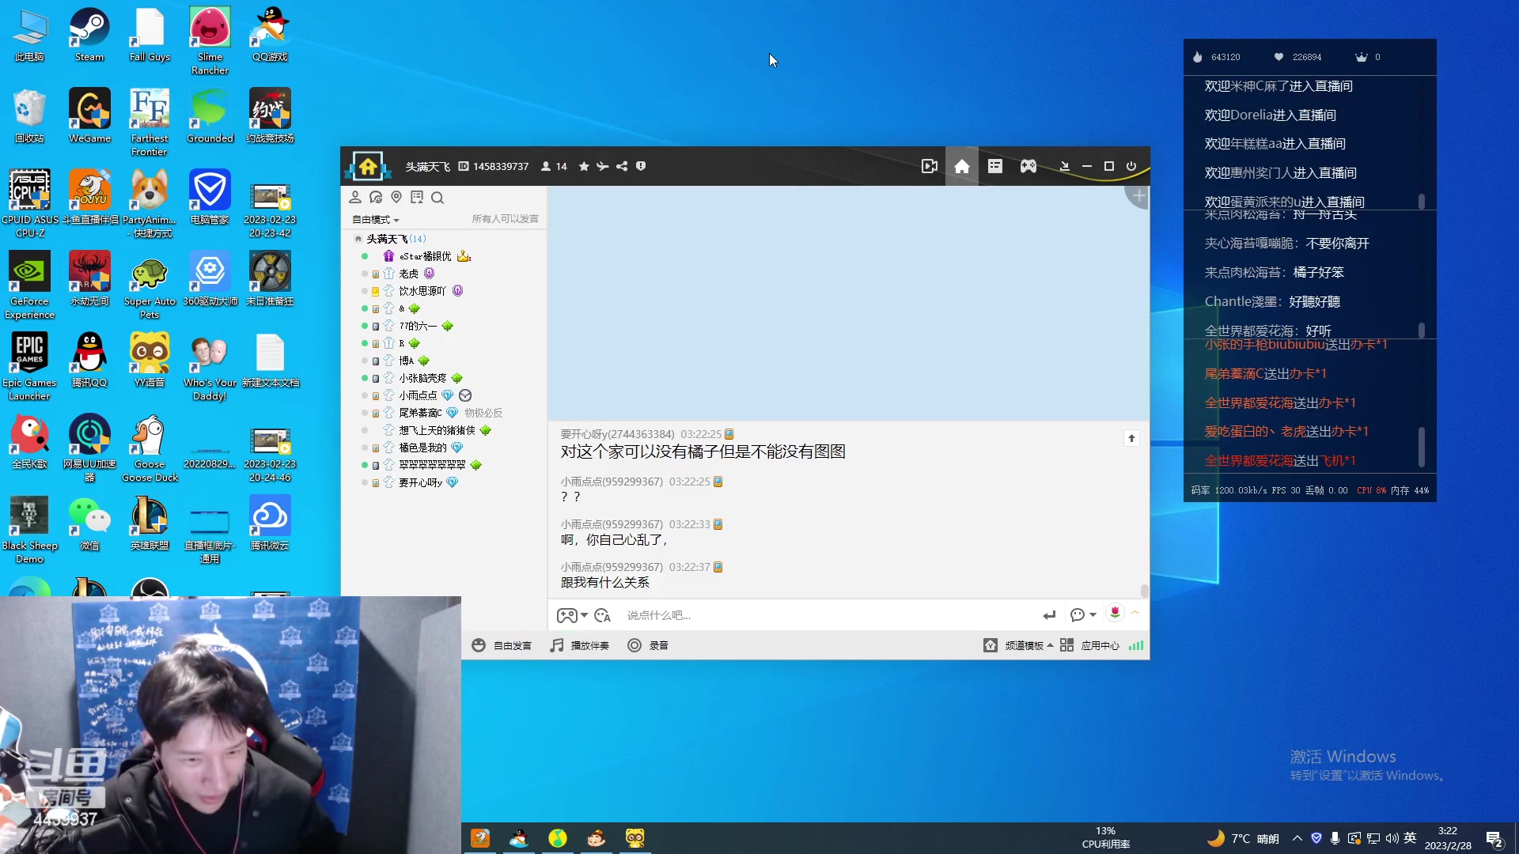Click the heart count icon in stream overlay

[1278, 57]
